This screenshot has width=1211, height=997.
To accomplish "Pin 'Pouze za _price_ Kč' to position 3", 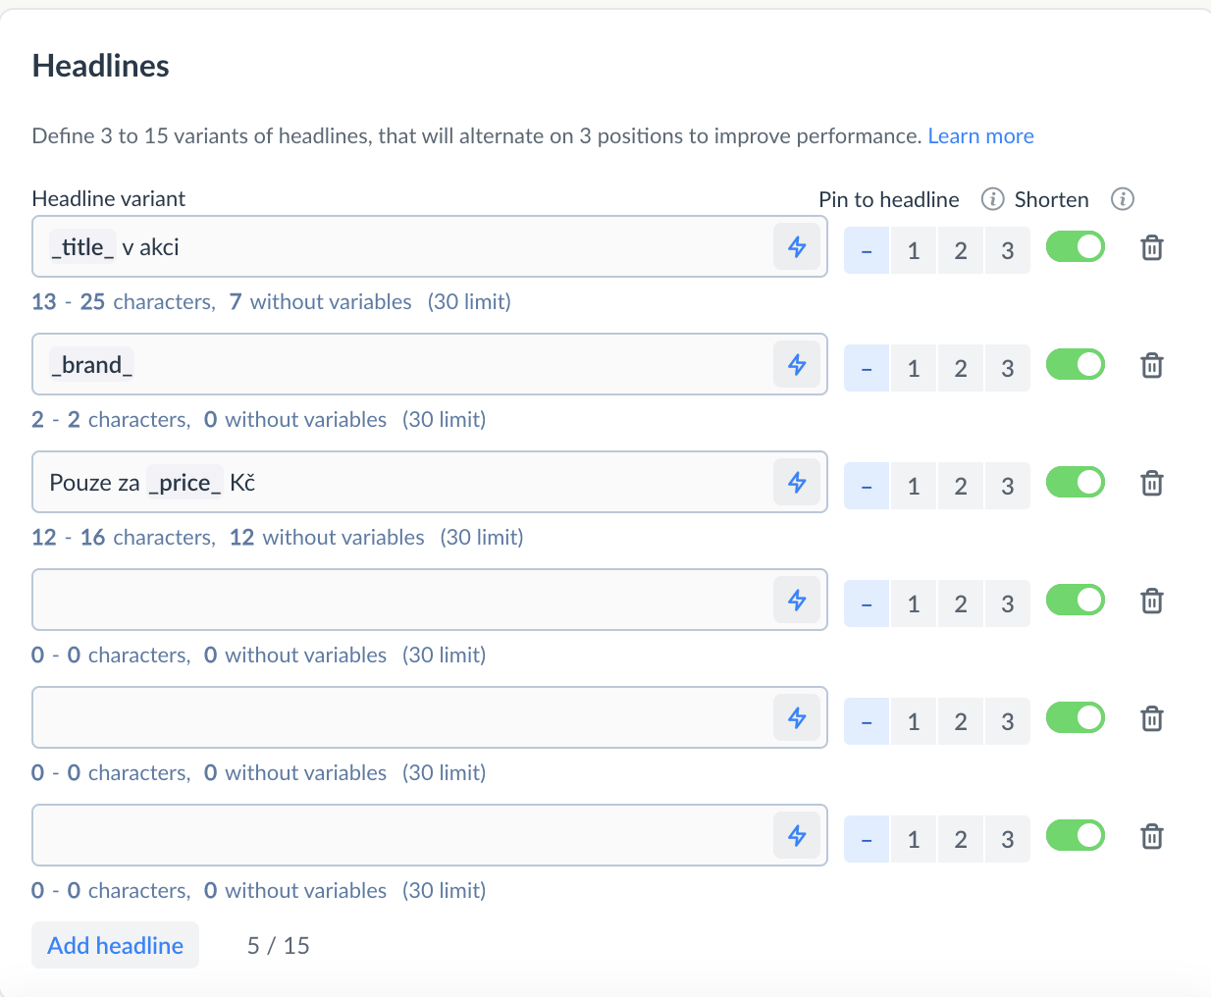I will [x=1008, y=486].
